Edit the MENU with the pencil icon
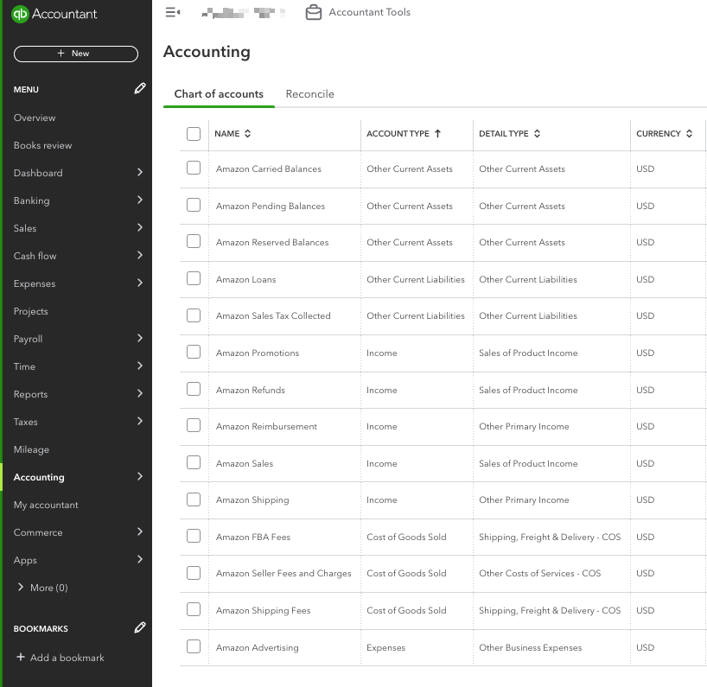The width and height of the screenshot is (707, 687). click(x=140, y=88)
